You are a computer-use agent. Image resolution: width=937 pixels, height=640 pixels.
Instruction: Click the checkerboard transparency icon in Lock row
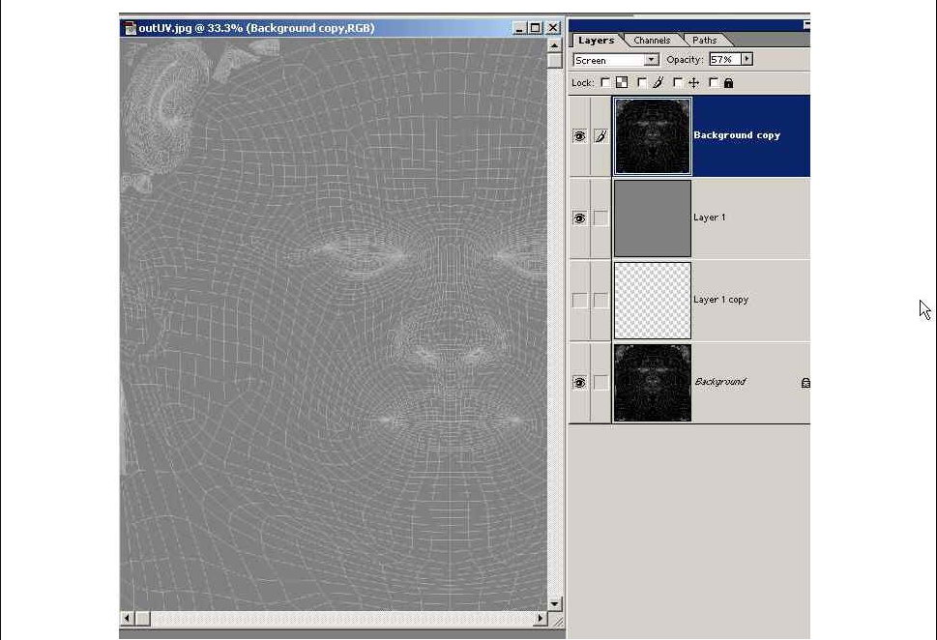(x=622, y=82)
